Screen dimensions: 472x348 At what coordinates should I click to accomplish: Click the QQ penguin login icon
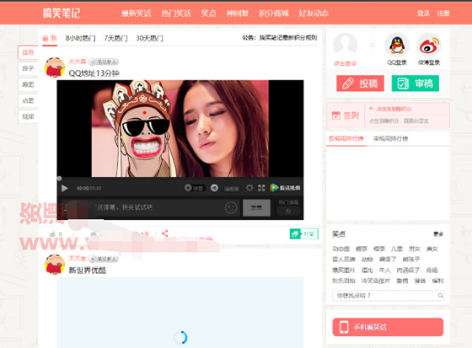(x=397, y=46)
